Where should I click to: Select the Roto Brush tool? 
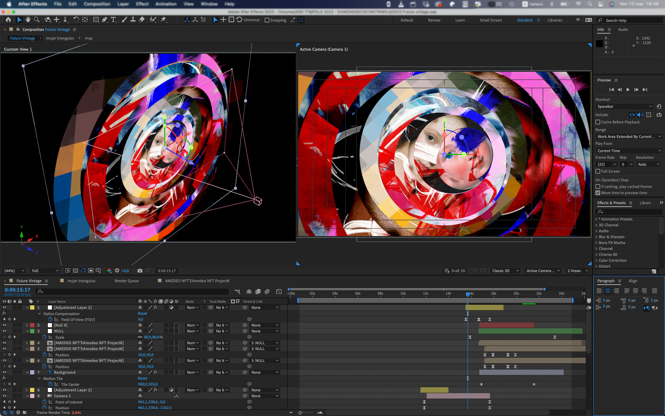click(153, 20)
